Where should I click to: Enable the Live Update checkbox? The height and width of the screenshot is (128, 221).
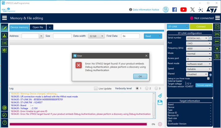click(96, 89)
